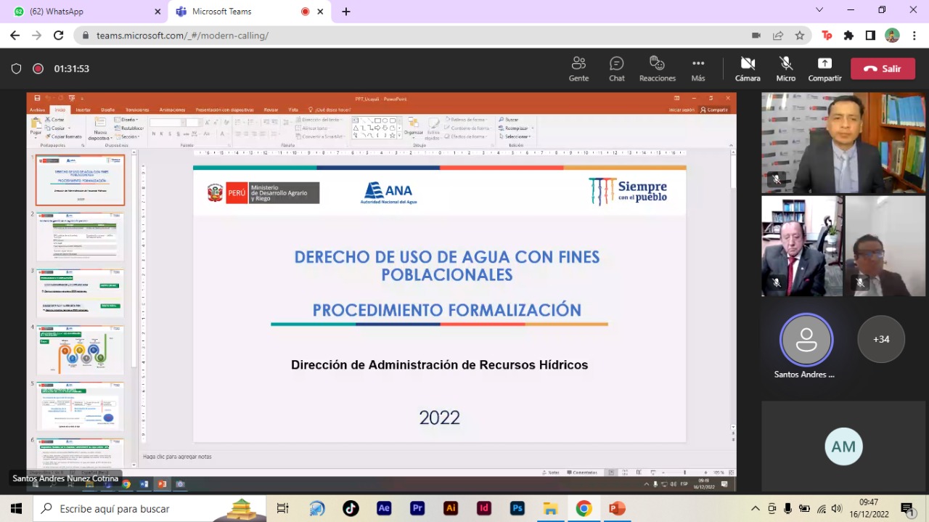Viewport: 929px width, 522px height.
Task: Open the Windows notification center
Action: 907,508
